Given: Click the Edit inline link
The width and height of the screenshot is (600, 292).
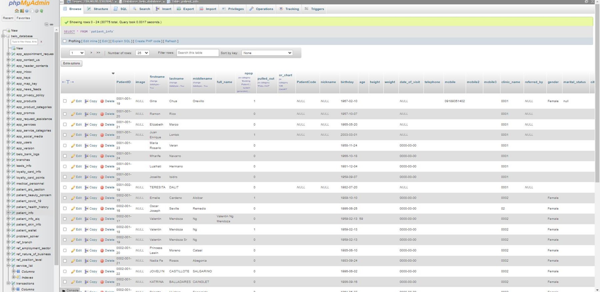Looking at the screenshot, I should tap(90, 41).
